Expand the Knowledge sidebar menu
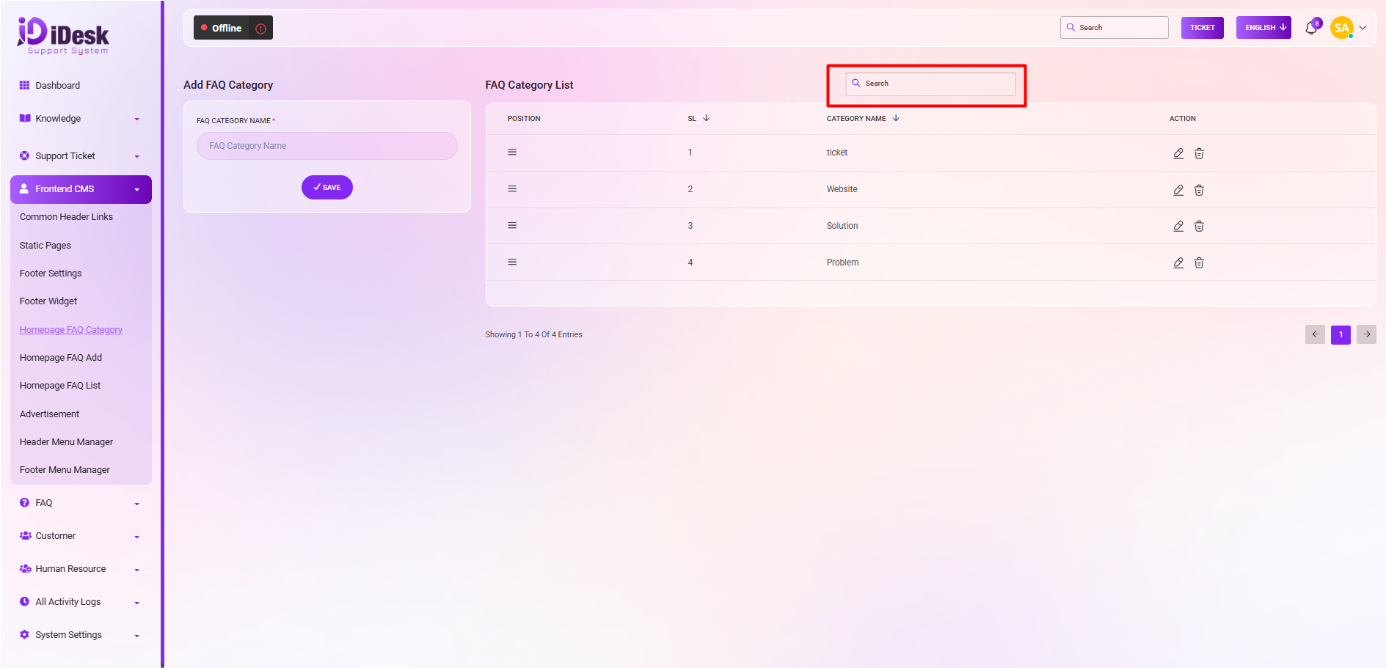Screen dimensions: 1386x668 pyautogui.click(x=79, y=119)
